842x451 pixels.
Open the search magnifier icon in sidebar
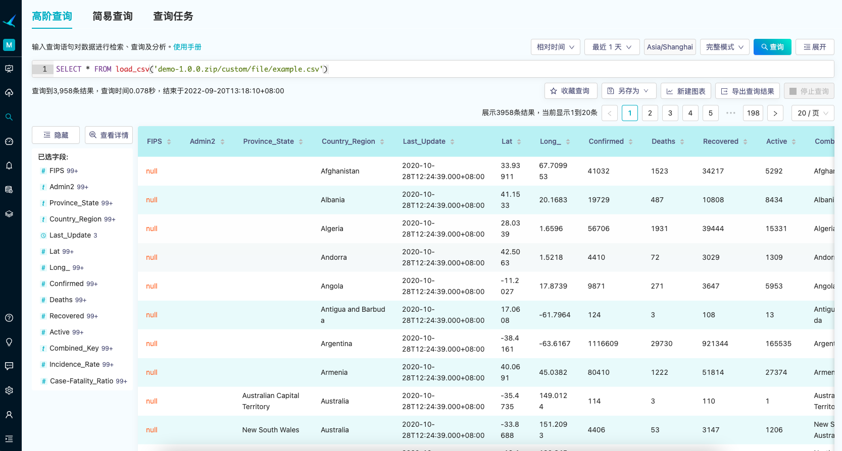9,117
